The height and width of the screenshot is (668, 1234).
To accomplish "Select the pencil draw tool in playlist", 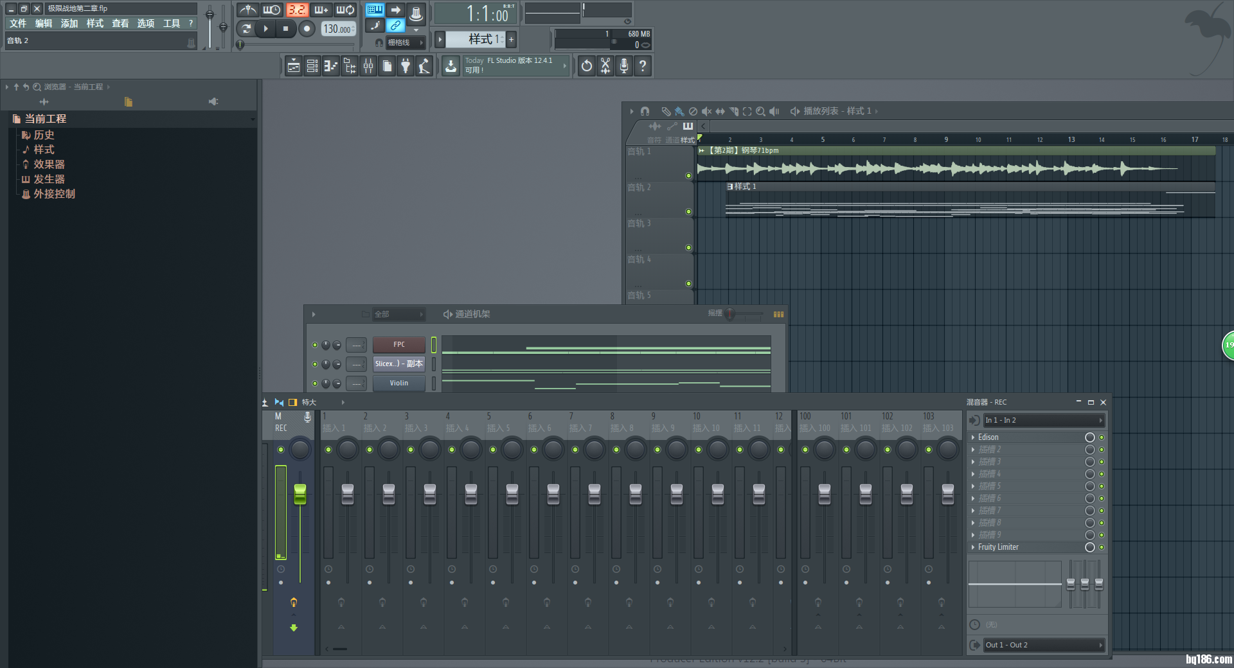I will (666, 111).
